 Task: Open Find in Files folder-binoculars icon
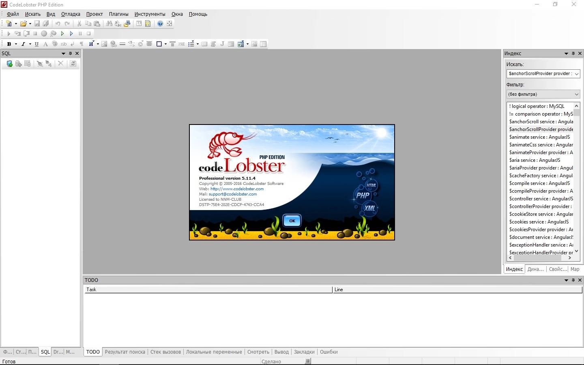(x=127, y=24)
